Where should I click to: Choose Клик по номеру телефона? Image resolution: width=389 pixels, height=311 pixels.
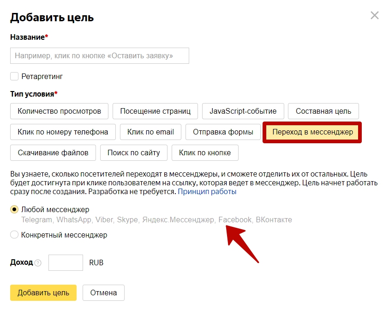tap(63, 132)
